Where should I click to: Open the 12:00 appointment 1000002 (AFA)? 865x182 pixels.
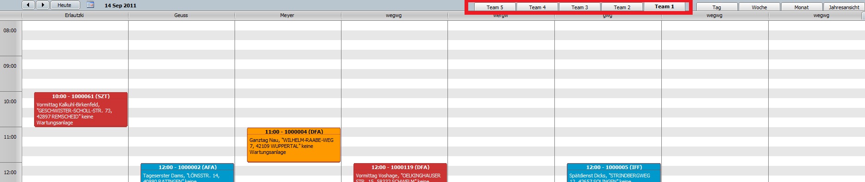point(187,172)
